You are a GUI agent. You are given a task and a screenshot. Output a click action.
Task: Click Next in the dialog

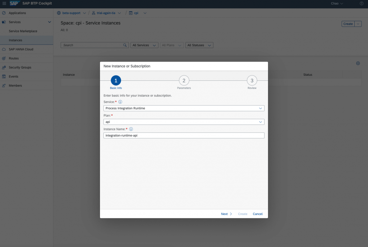(x=226, y=214)
